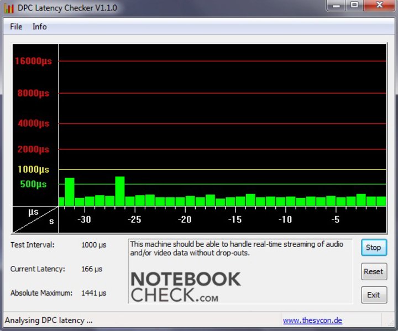Click the Test Interval value 1000 µs
Viewport: 398px width, 331px height.
click(93, 245)
